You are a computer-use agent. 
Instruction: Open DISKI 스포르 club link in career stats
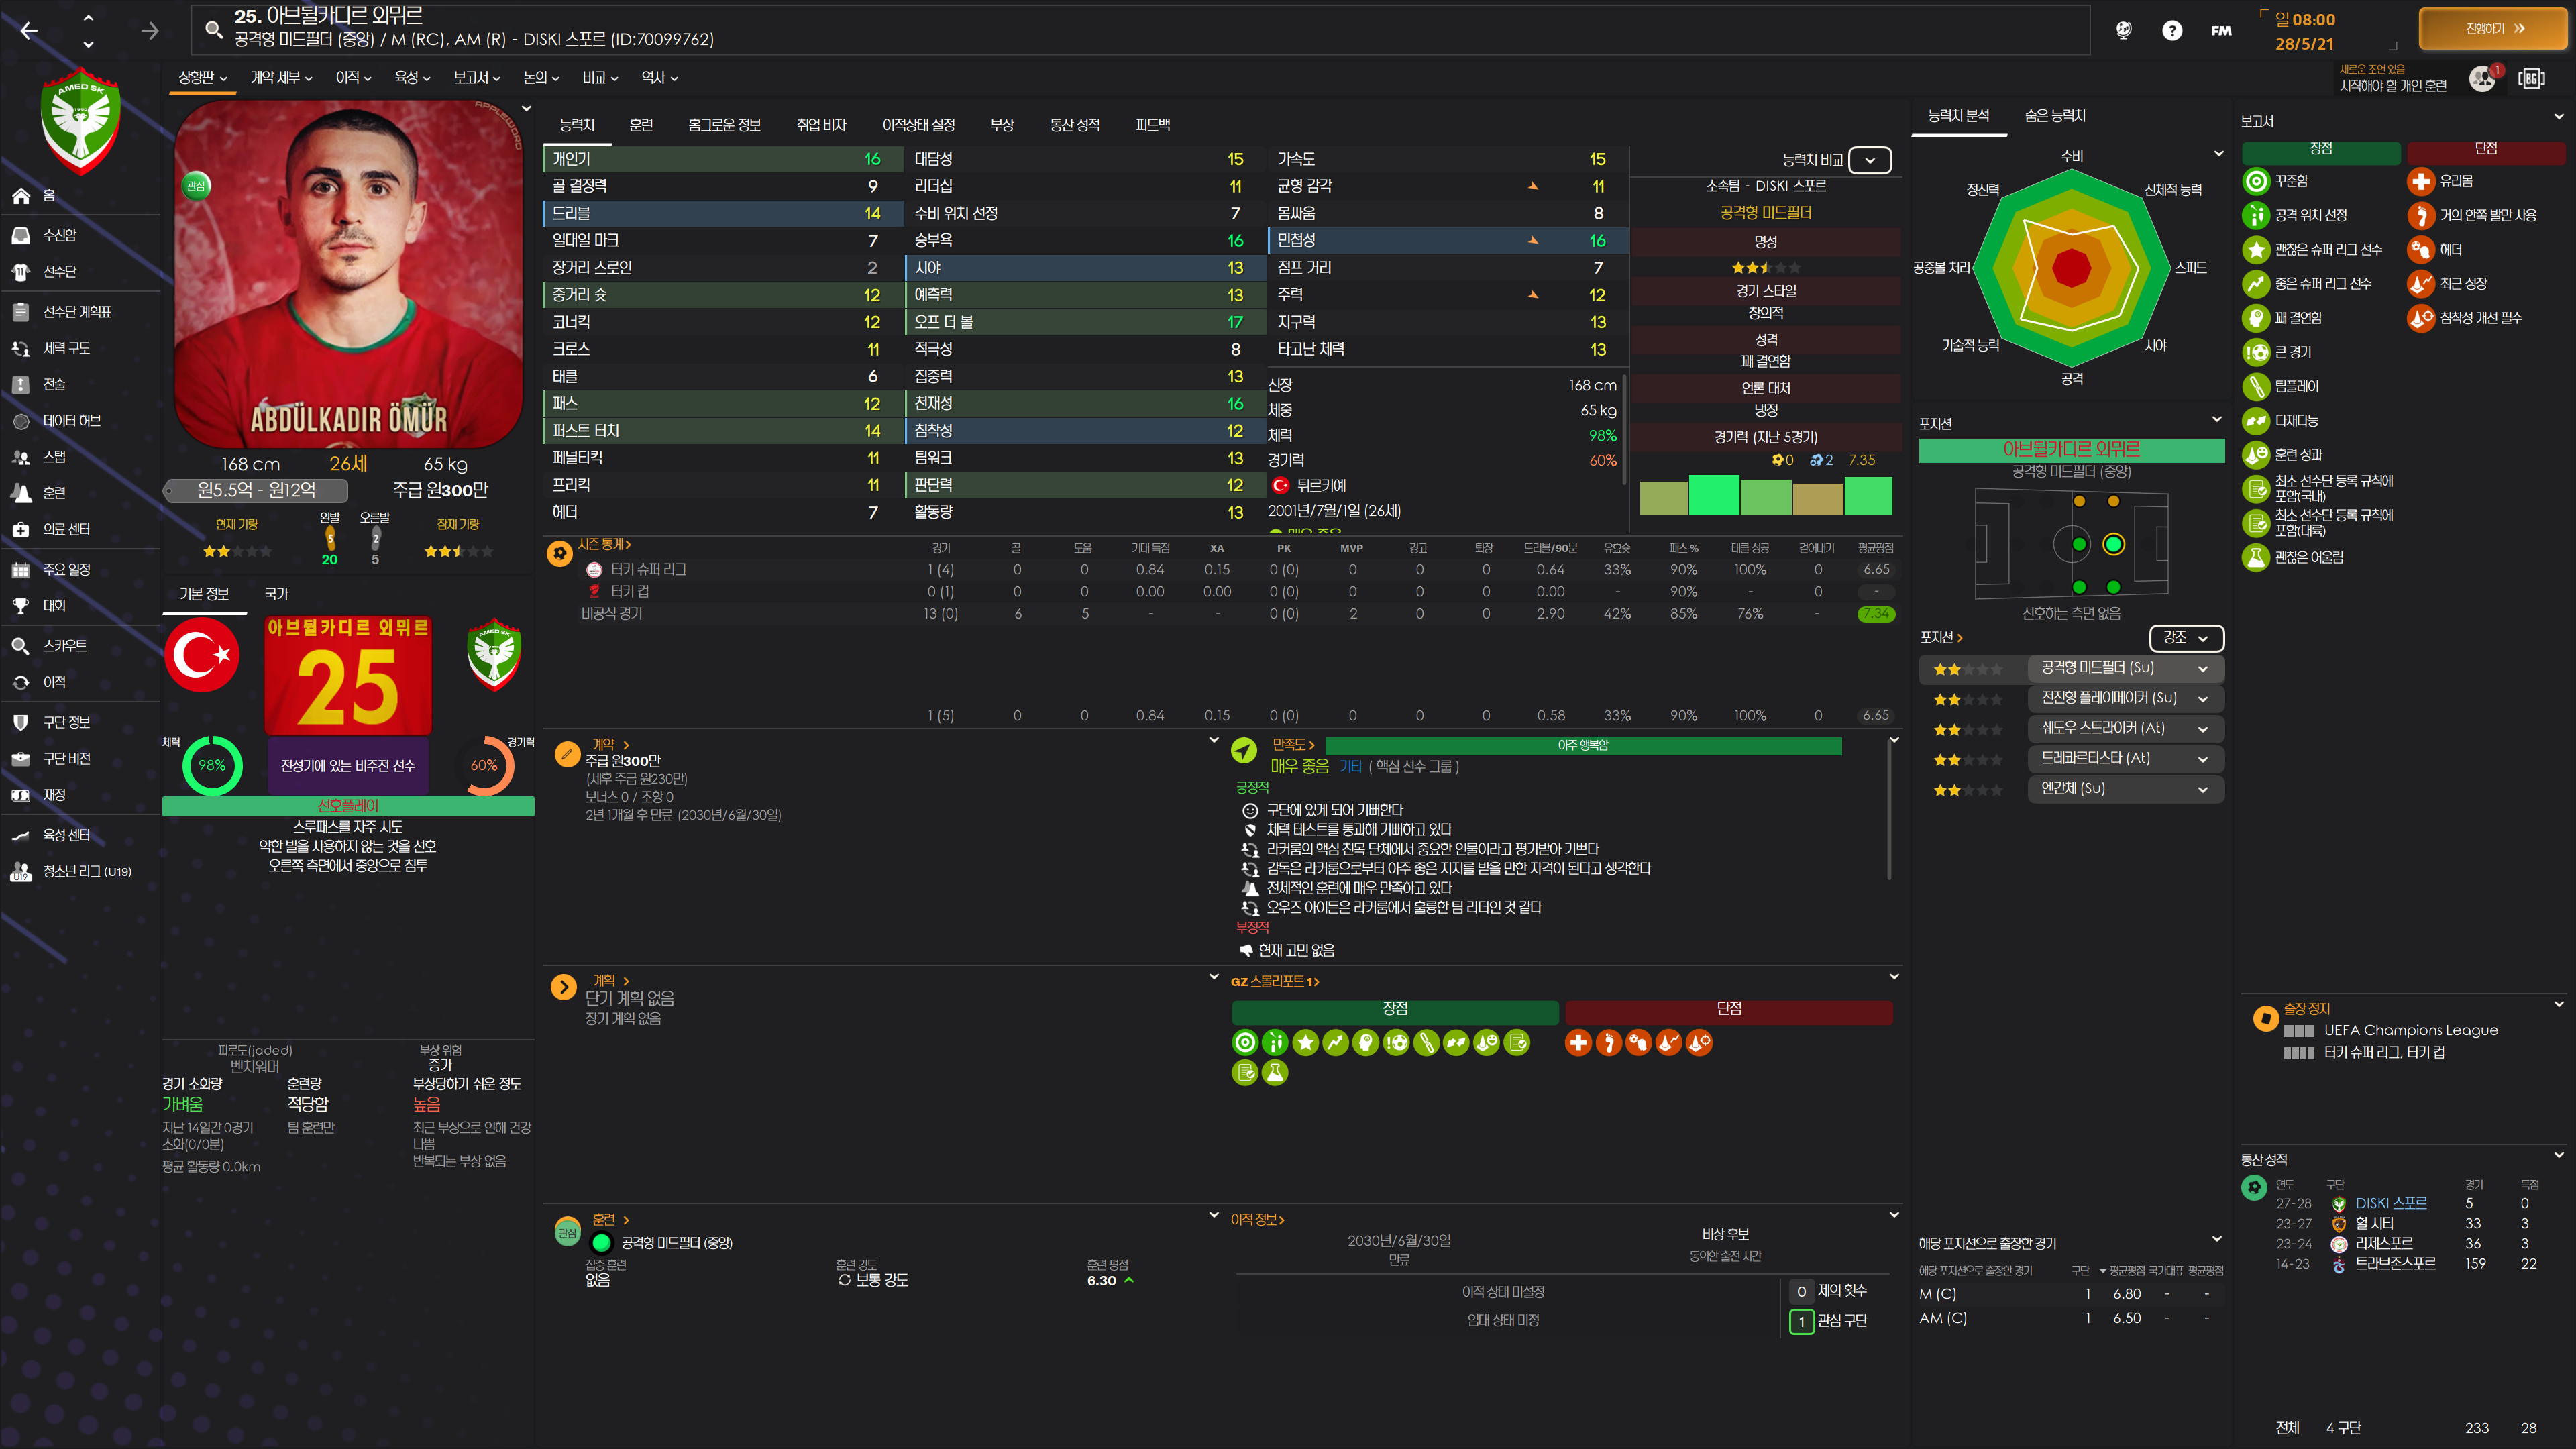(2390, 1204)
